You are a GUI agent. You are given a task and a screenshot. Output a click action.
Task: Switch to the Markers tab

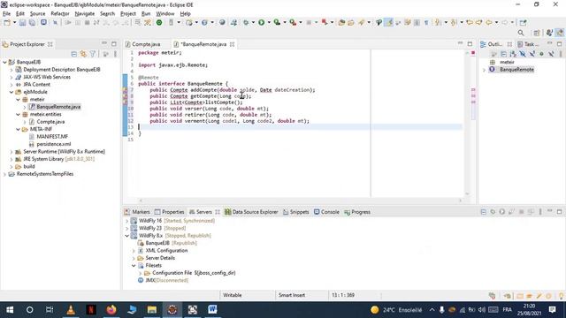pos(137,212)
